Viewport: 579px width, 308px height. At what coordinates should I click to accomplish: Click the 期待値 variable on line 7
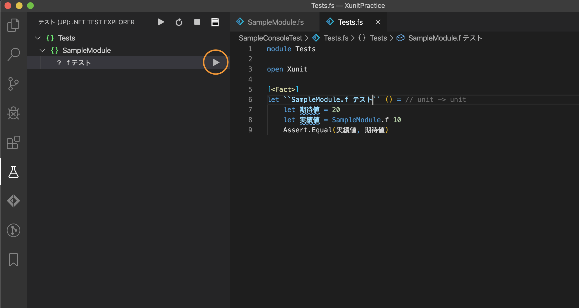point(310,110)
